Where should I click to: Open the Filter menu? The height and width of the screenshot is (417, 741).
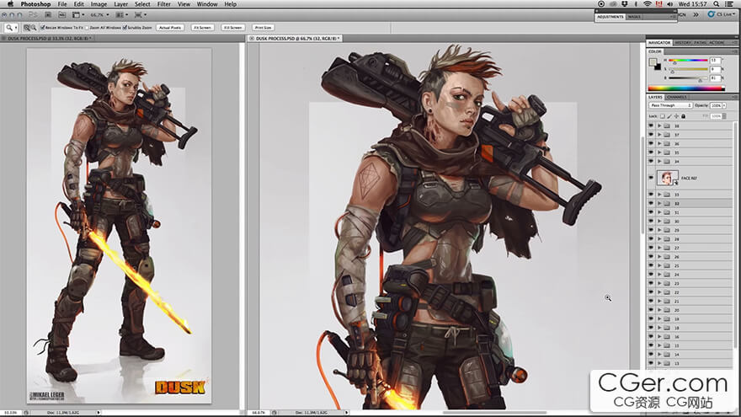click(x=165, y=4)
